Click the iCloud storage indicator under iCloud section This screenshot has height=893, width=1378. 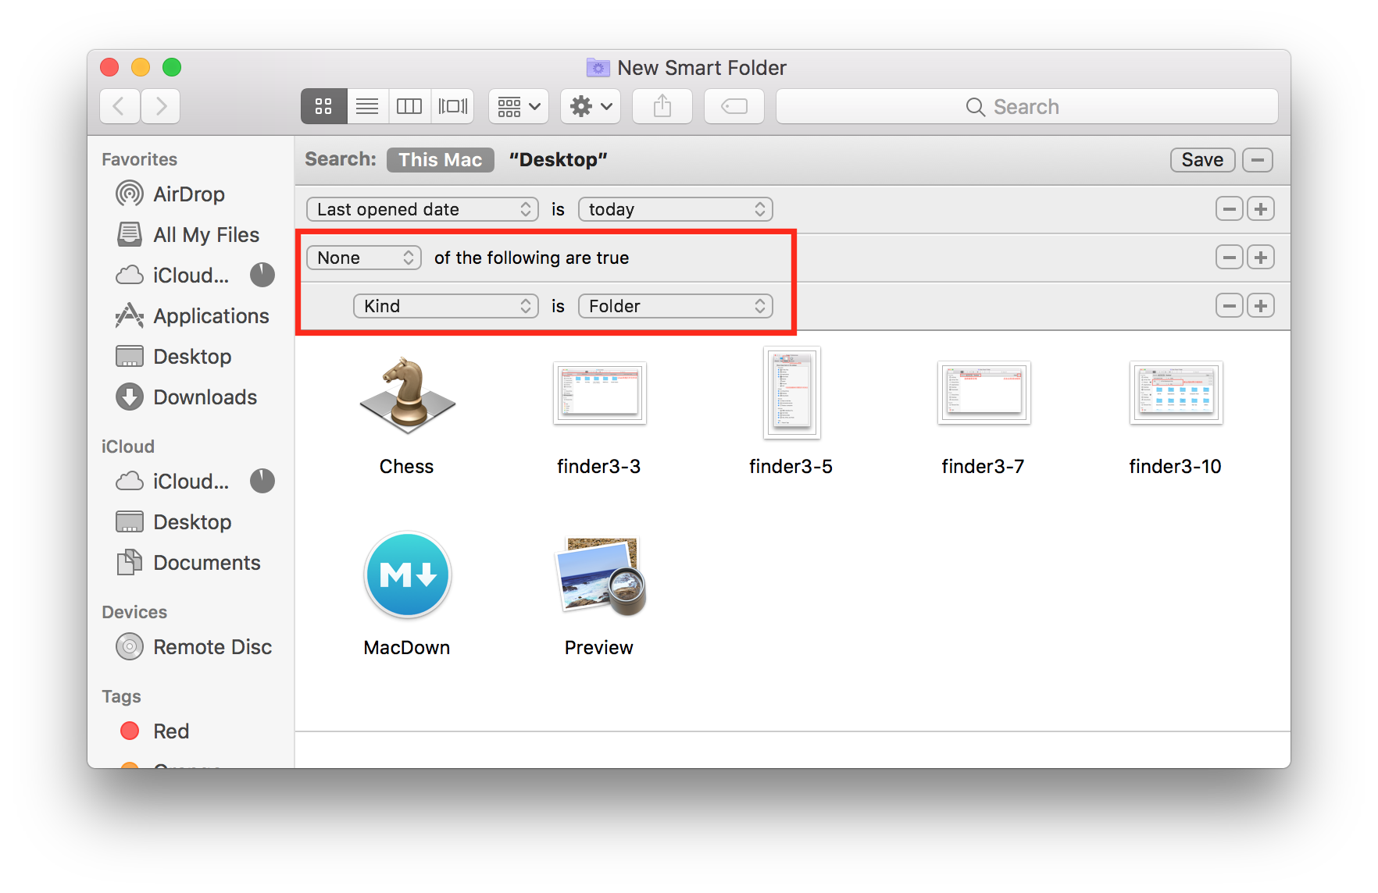coord(262,481)
